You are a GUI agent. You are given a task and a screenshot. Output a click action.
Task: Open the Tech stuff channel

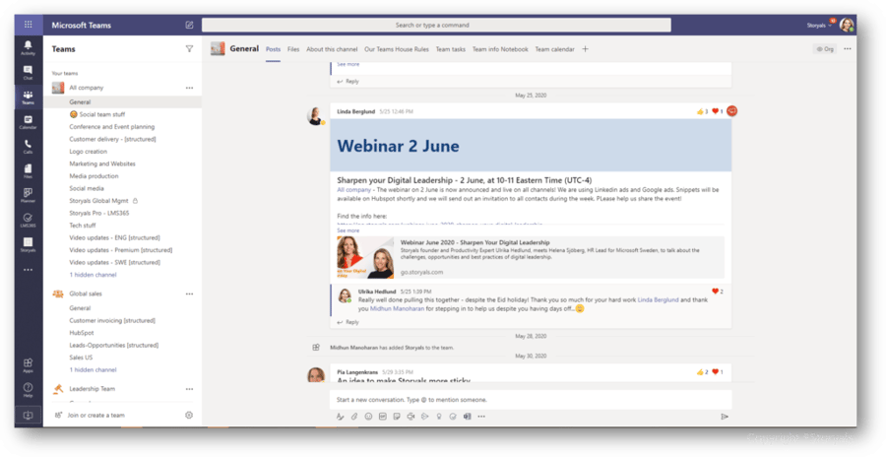[x=83, y=226]
